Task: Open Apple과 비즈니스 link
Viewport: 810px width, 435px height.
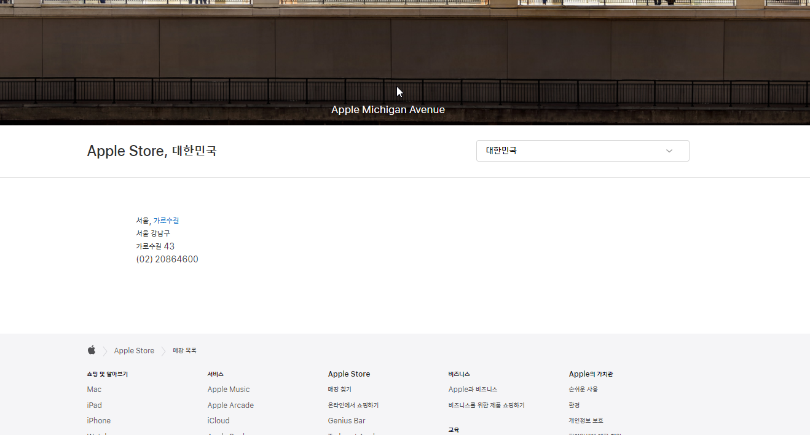Action: (x=473, y=390)
